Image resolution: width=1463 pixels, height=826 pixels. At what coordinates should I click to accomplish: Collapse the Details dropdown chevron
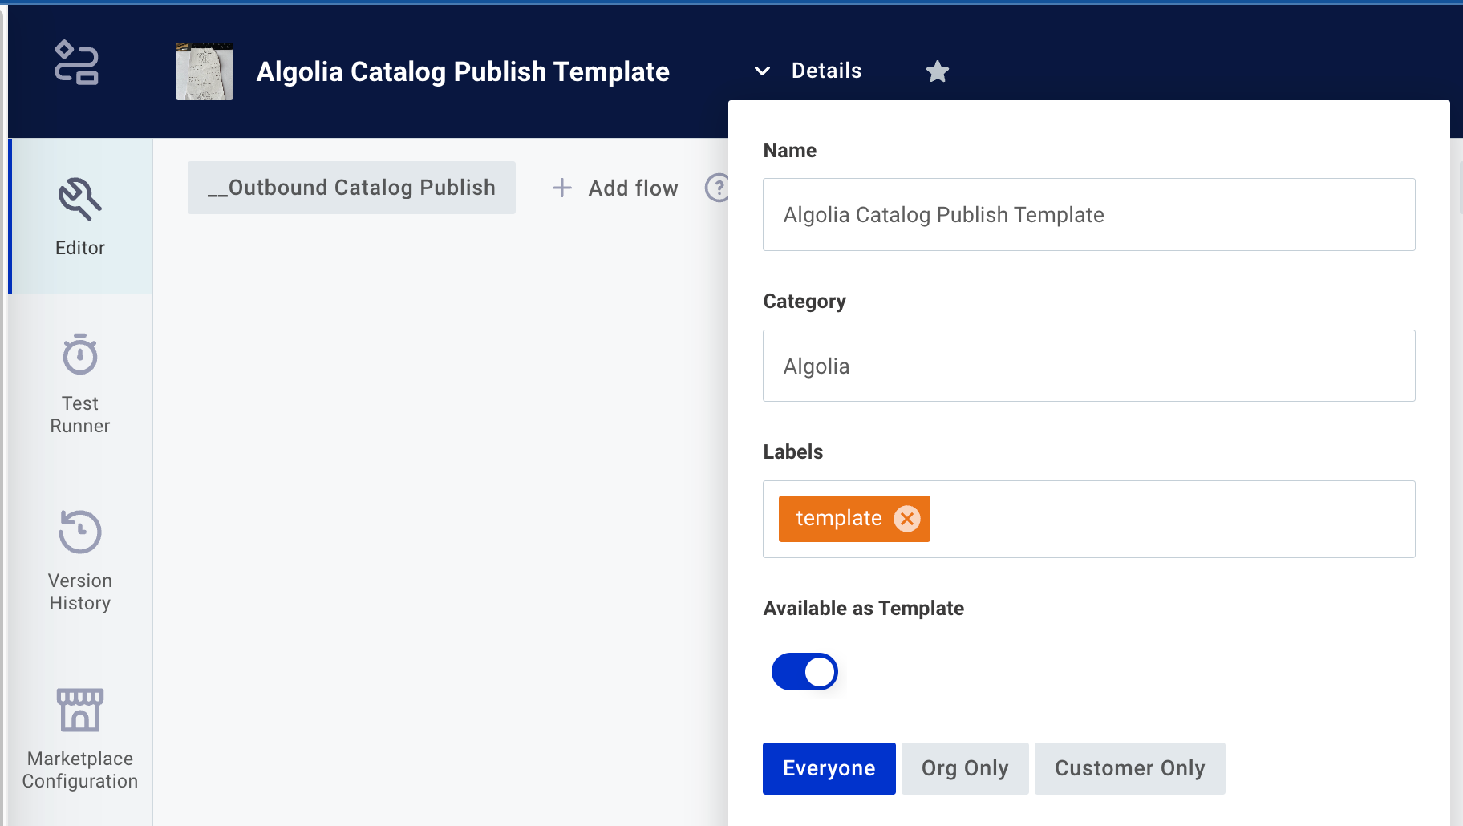pyautogui.click(x=762, y=71)
